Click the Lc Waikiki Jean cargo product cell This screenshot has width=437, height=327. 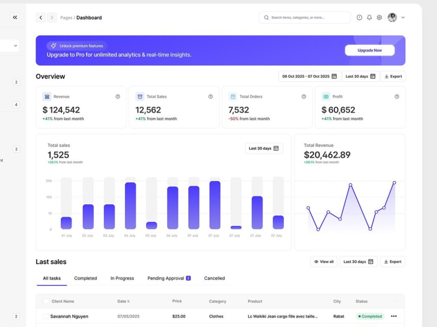pyautogui.click(x=283, y=316)
